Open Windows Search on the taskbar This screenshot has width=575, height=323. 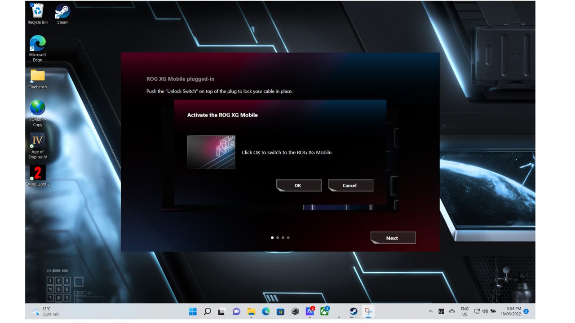[207, 311]
